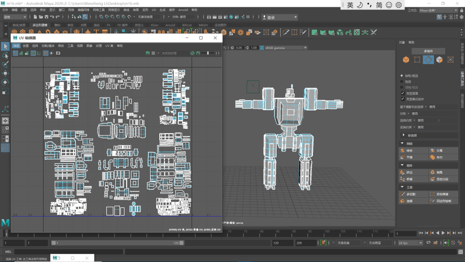Select the arrow Select tool in left toolbox
Image resolution: width=465 pixels, height=262 pixels.
pyautogui.click(x=5, y=46)
